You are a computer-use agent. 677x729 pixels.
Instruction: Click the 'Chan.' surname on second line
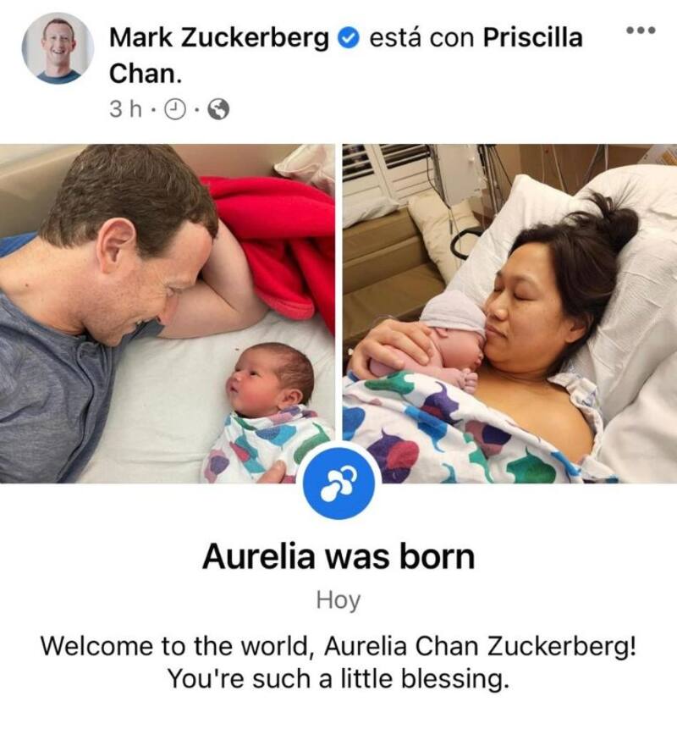click(x=146, y=74)
